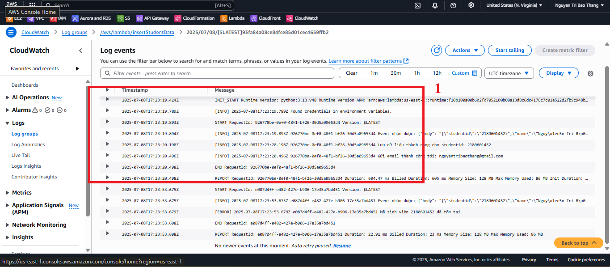This screenshot has width=610, height=267.
Task: Expand the Found credentials log event row
Action: [x=107, y=110]
